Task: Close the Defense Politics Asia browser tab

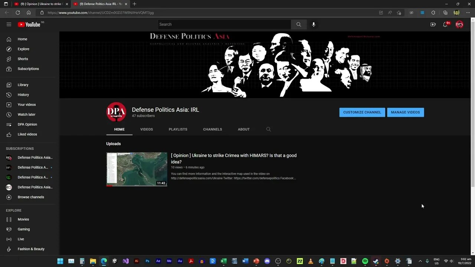Action: [x=126, y=4]
